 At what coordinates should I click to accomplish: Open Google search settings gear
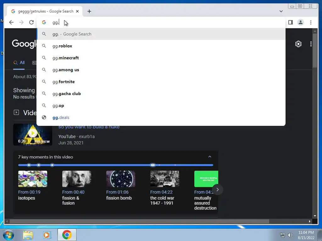pos(298,44)
